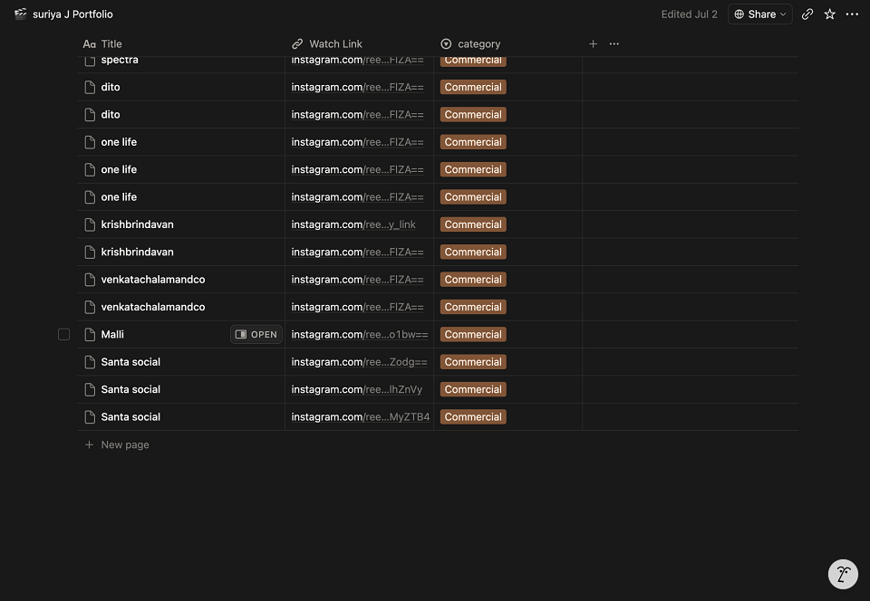Viewport: 870px width, 601px height.
Task: Click the plus icon beside New page
Action: click(89, 444)
